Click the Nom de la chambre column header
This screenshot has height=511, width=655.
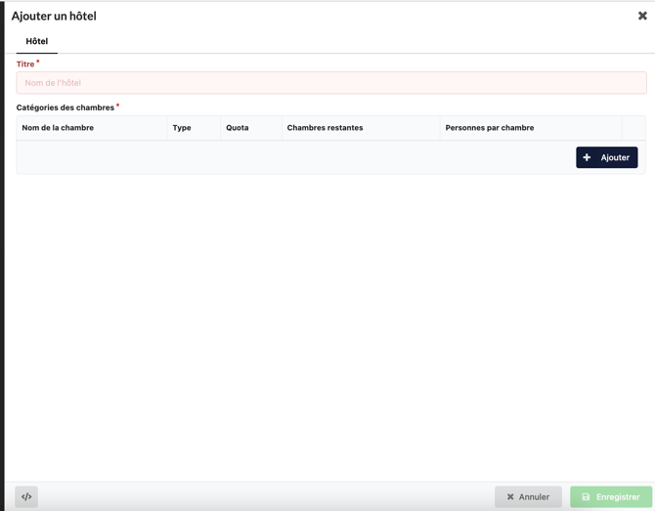tap(58, 128)
